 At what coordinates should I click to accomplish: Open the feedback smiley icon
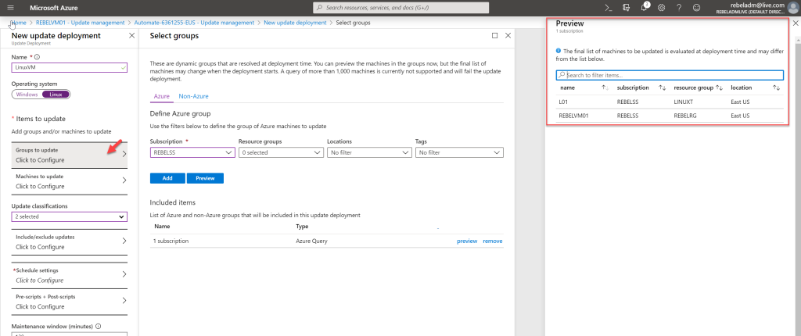tap(696, 7)
